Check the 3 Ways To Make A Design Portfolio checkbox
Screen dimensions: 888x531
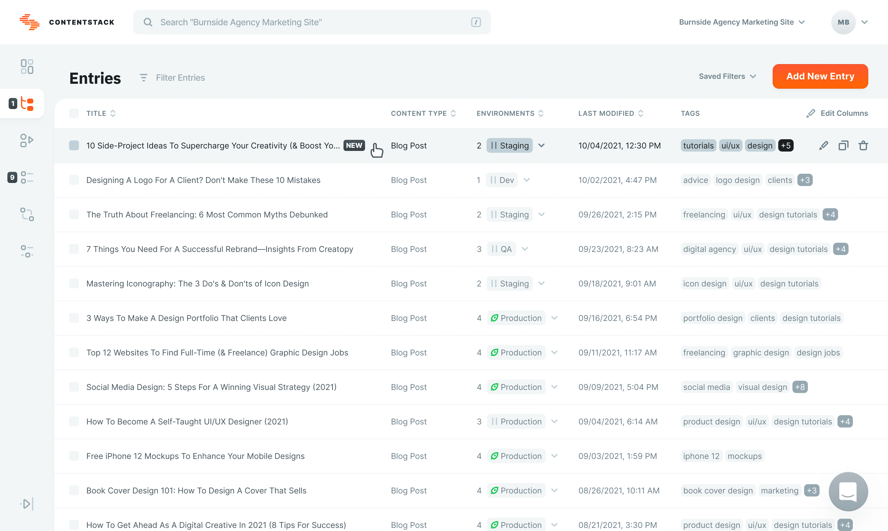coord(74,318)
